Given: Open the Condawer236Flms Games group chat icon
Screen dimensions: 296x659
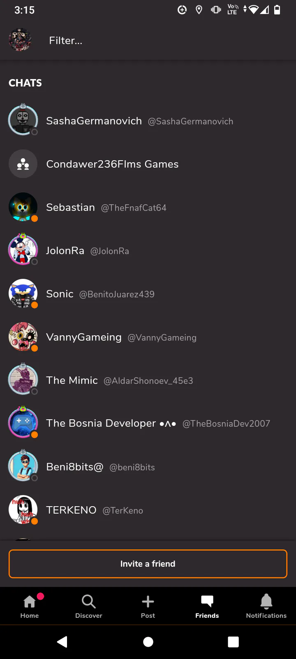Looking at the screenshot, I should [x=23, y=164].
